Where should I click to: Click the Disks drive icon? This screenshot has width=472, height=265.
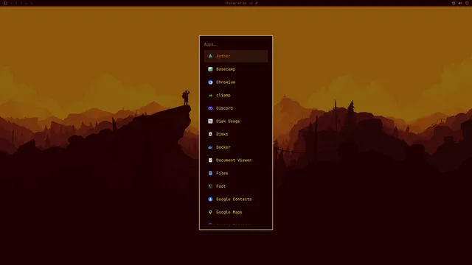click(x=210, y=134)
